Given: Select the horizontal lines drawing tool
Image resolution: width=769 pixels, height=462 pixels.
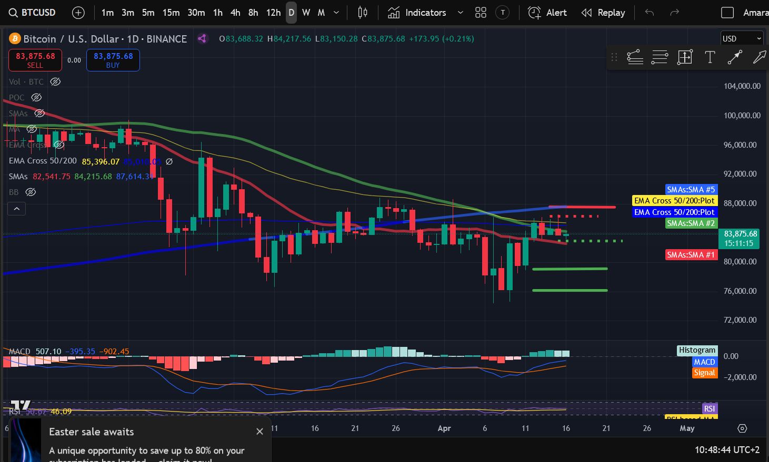Looking at the screenshot, I should (660, 57).
